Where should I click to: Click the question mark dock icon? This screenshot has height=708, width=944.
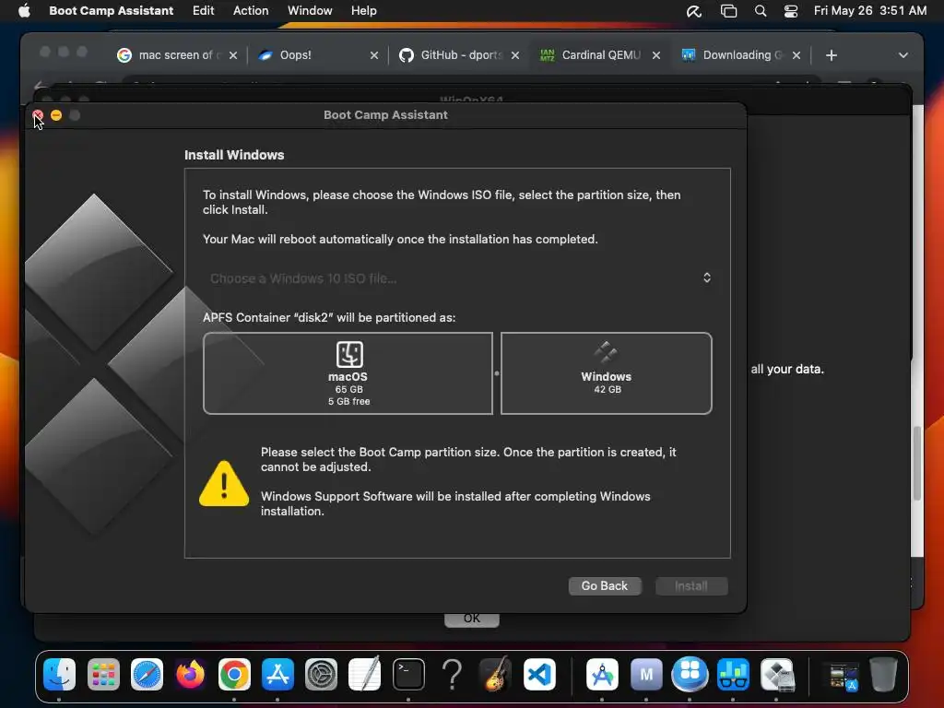[x=452, y=674]
